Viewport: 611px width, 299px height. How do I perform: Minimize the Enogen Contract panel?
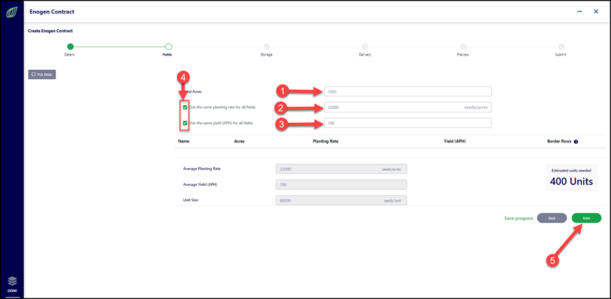(580, 12)
